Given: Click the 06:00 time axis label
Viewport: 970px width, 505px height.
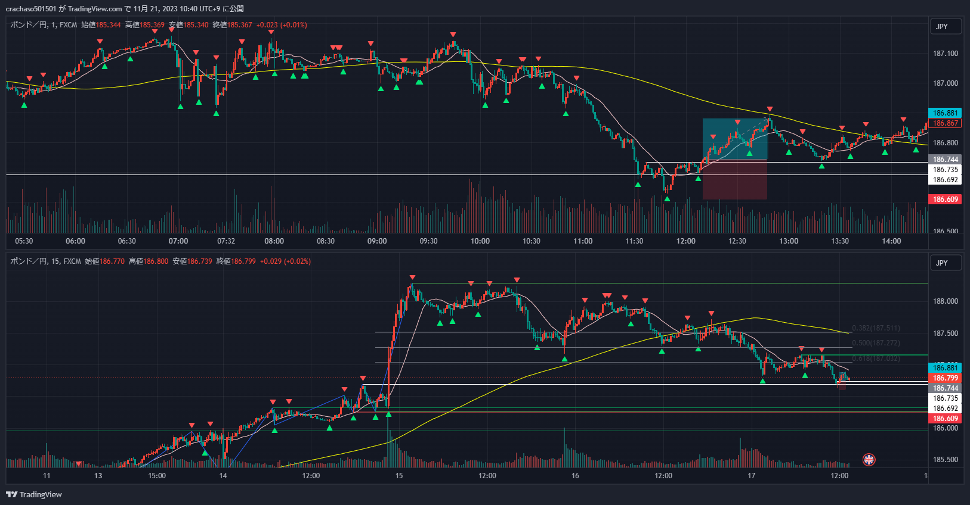Looking at the screenshot, I should 75,241.
